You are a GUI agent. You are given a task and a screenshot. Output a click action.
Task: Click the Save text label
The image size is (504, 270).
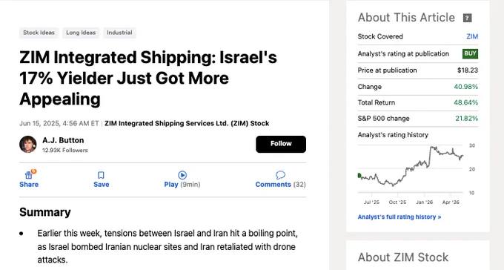click(x=102, y=185)
